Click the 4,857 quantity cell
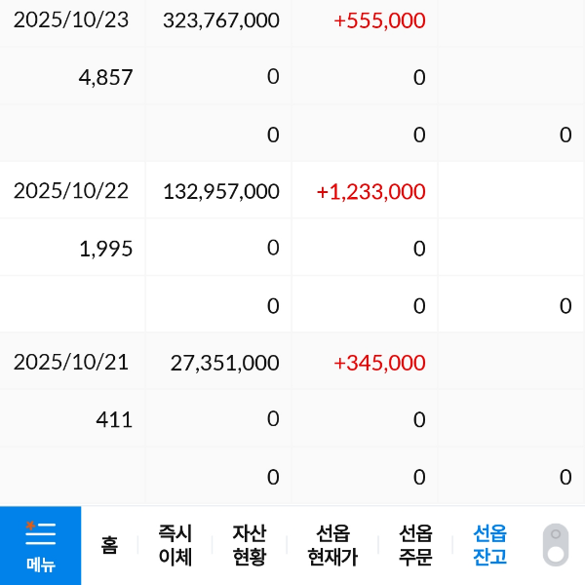This screenshot has height=585, width=585. point(105,77)
